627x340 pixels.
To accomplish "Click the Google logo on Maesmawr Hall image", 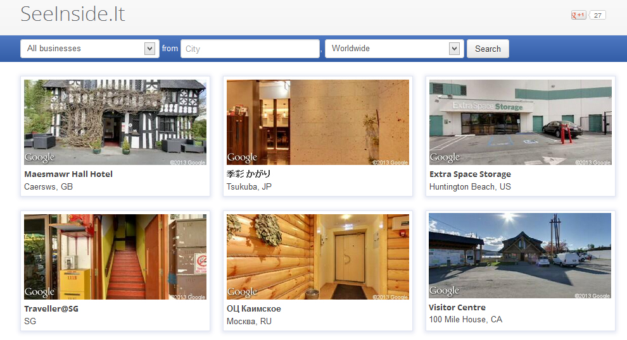I will click(40, 157).
